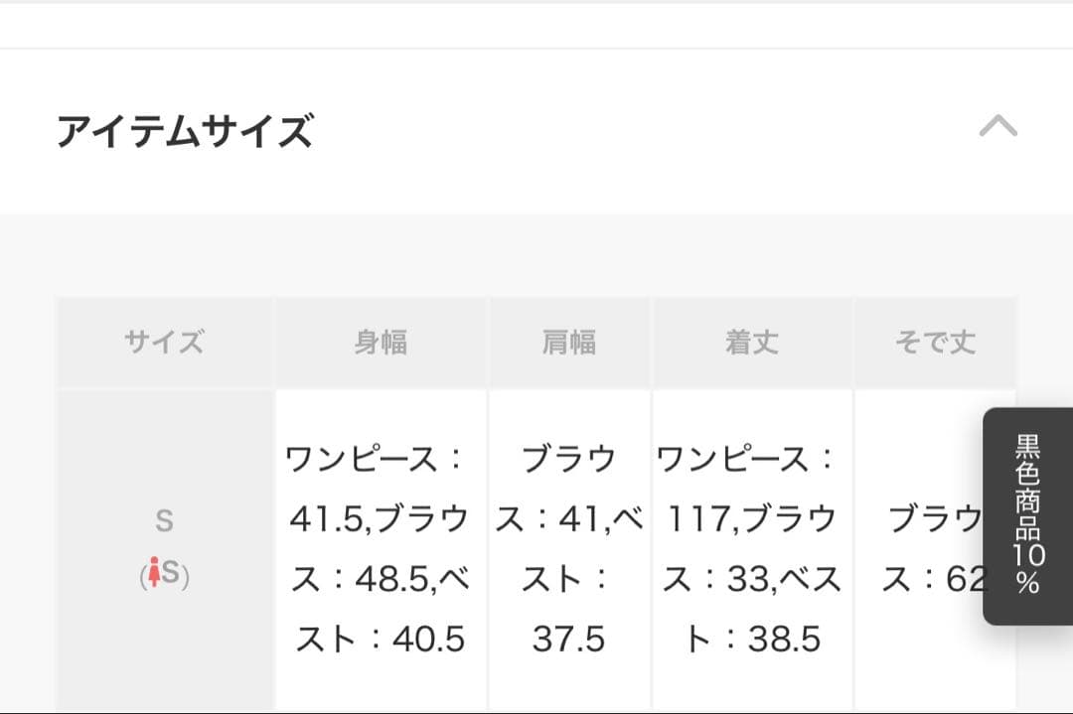This screenshot has width=1073, height=714.
Task: Click the ワンピース：41.5 measurement cell
Action: (381, 487)
